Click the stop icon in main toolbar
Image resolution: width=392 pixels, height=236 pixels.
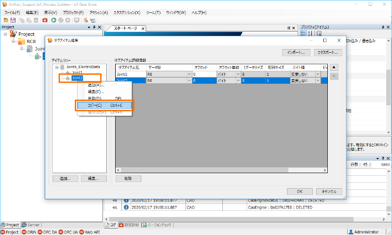[x=68, y=20]
